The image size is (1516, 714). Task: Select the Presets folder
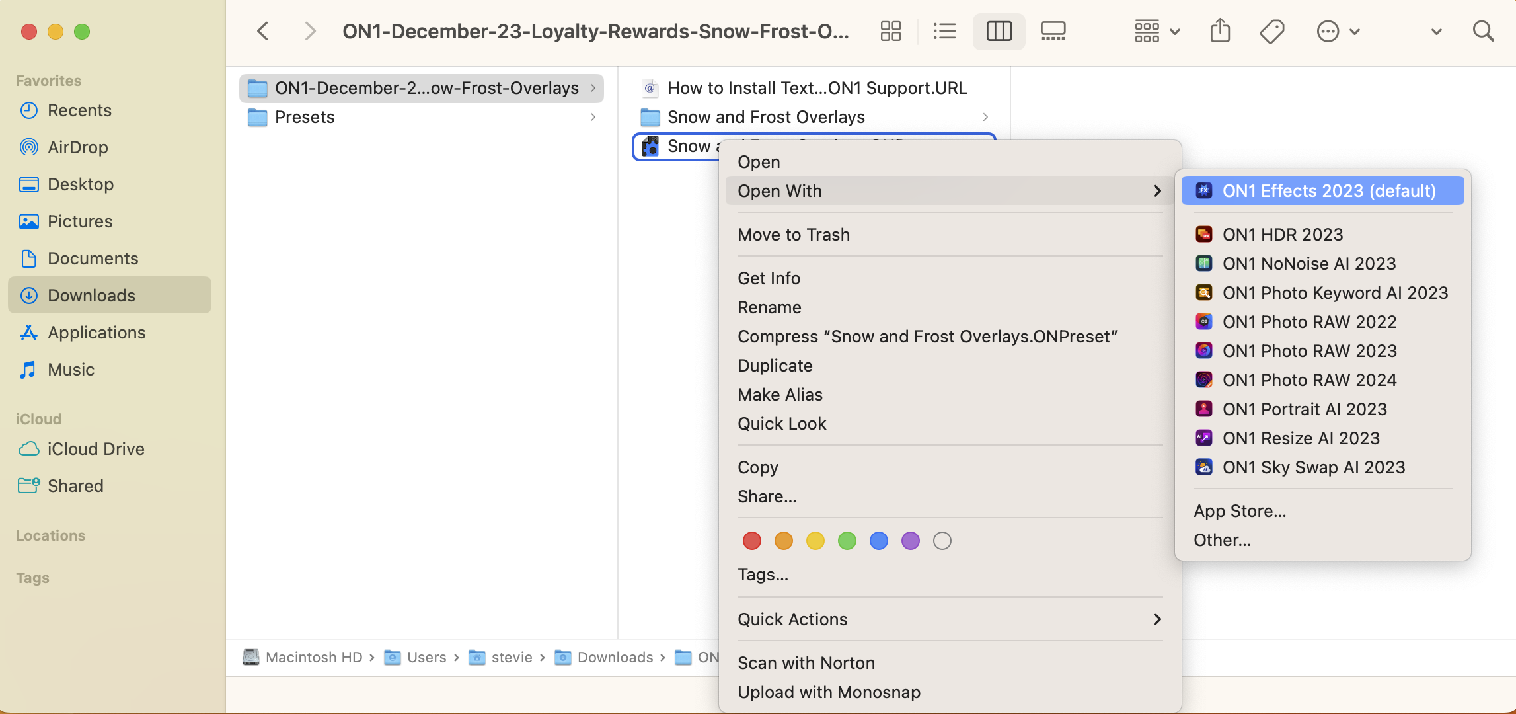[x=305, y=117]
